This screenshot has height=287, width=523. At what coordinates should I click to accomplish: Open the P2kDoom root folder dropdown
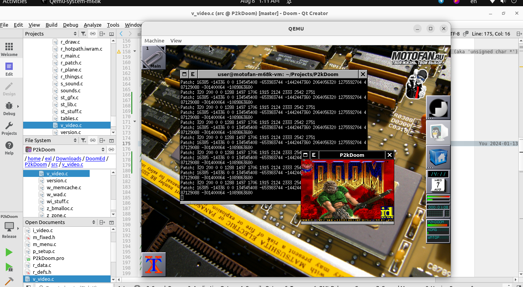click(x=65, y=149)
